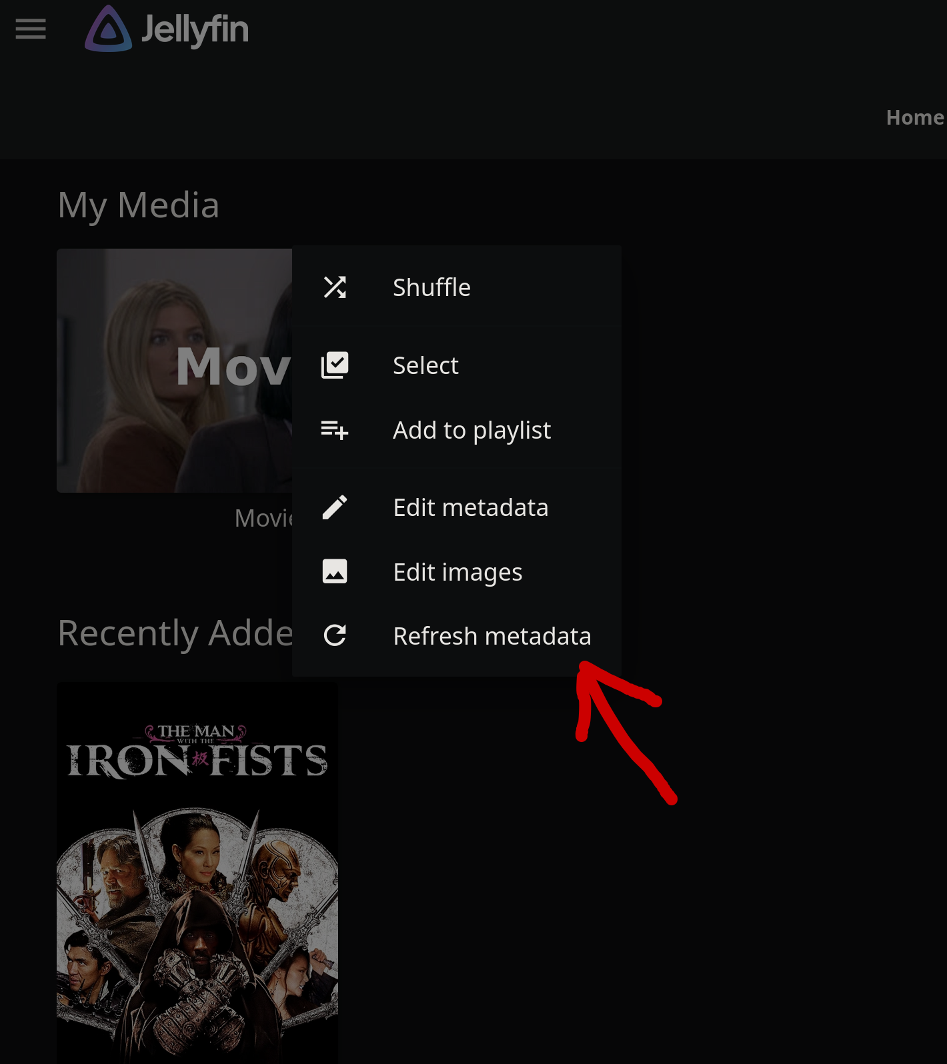Screen dimensions: 947x1064
Task: Choose Shuffle from the context menu
Action: point(457,287)
